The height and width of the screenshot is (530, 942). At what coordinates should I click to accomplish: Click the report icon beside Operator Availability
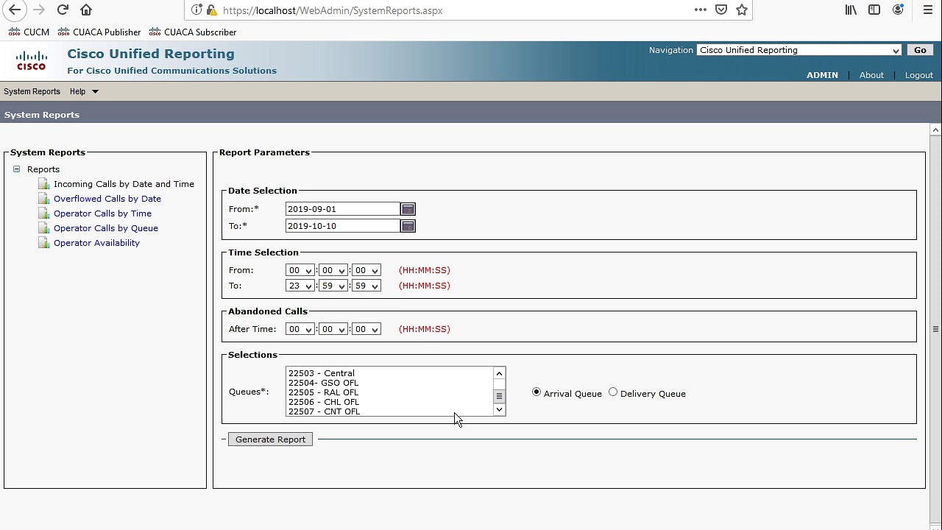pyautogui.click(x=44, y=243)
